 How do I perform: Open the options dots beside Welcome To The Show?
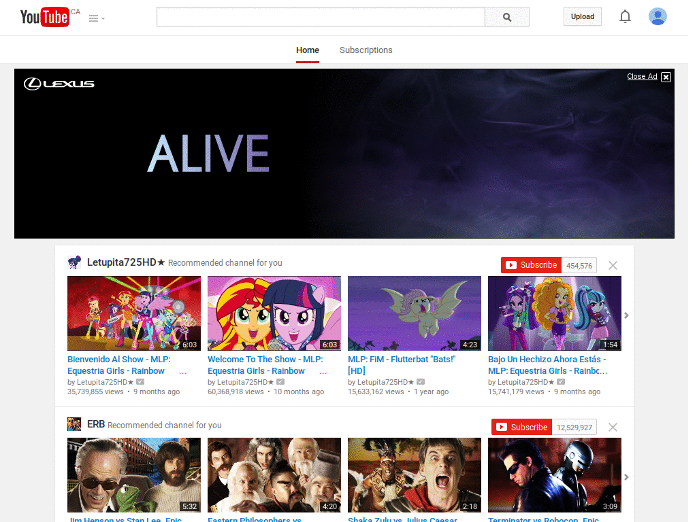pos(323,372)
